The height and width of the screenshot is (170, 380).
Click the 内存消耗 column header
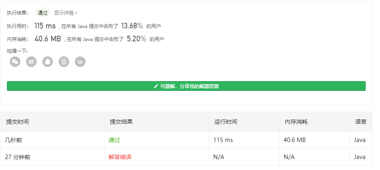tap(296, 122)
